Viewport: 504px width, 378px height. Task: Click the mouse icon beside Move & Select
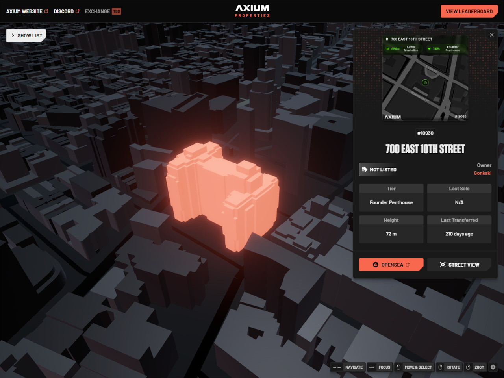coord(398,367)
